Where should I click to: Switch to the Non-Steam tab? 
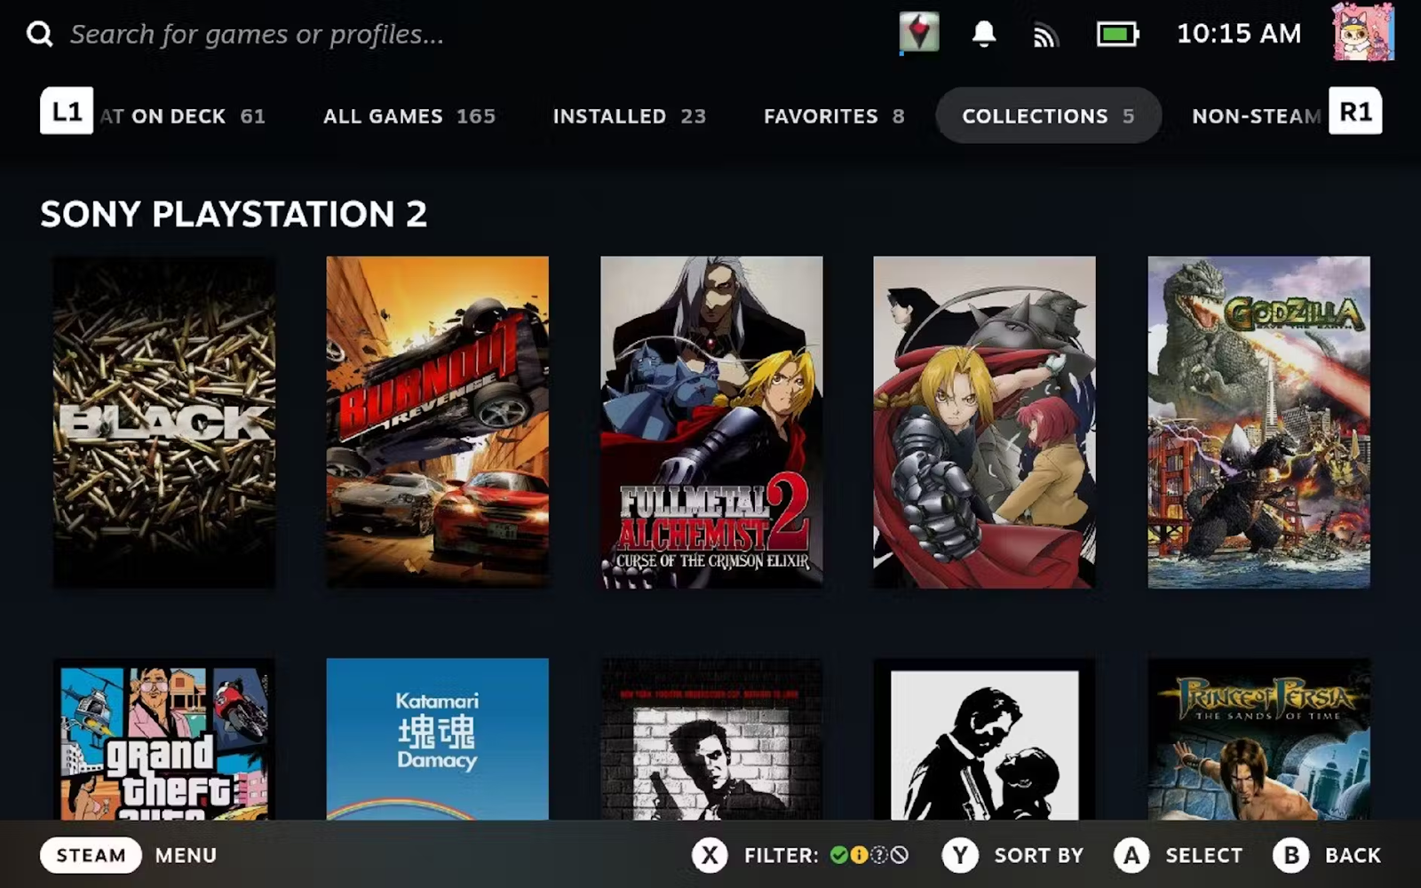click(x=1256, y=116)
